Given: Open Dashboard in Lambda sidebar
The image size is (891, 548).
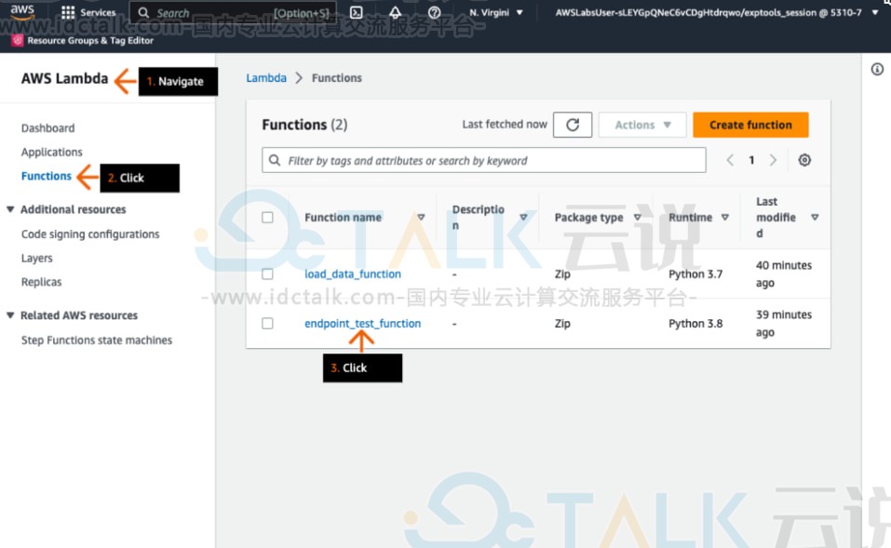Looking at the screenshot, I should point(47,128).
